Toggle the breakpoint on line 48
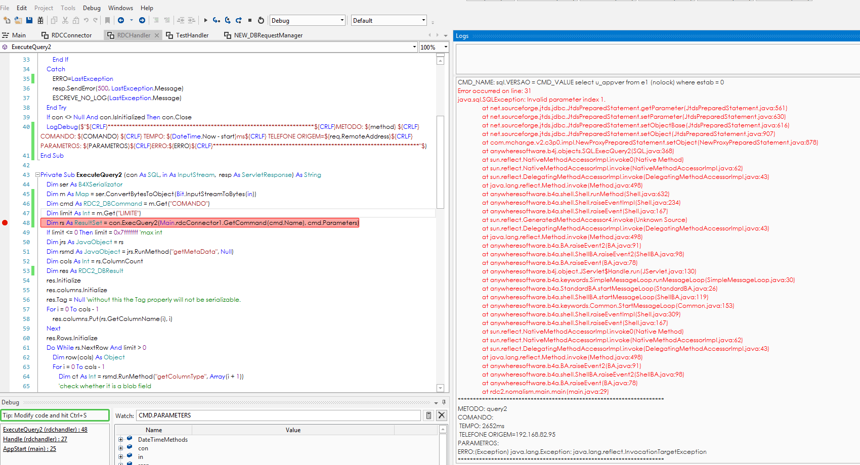 [x=5, y=223]
